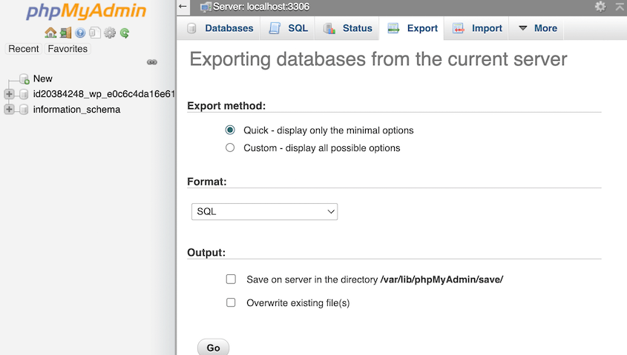Select the Quick export method radio
The height and width of the screenshot is (355, 627).
point(230,130)
